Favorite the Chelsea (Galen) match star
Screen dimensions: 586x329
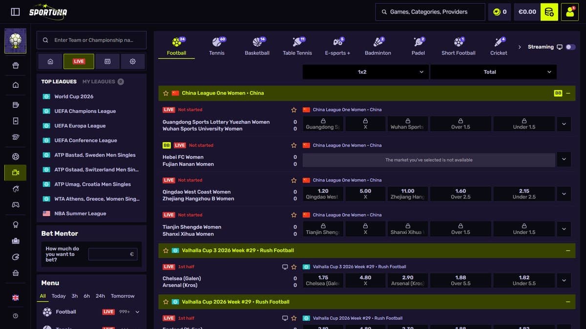tap(294, 267)
